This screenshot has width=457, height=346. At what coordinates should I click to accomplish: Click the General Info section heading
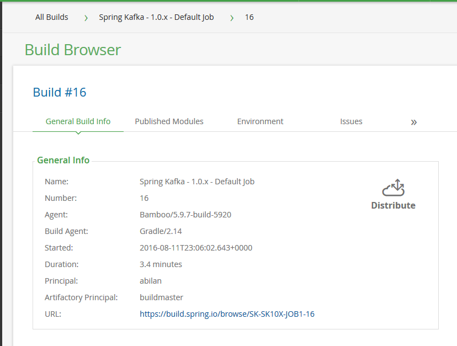tap(63, 161)
